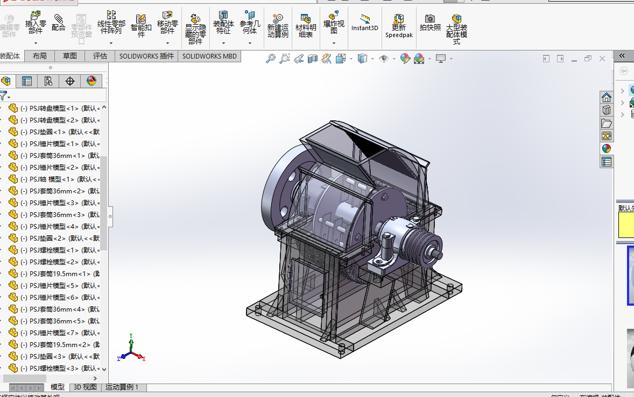Select PSJ套筒19.5mm<1> tree item
Screen dimensions: 634x397
(54, 273)
